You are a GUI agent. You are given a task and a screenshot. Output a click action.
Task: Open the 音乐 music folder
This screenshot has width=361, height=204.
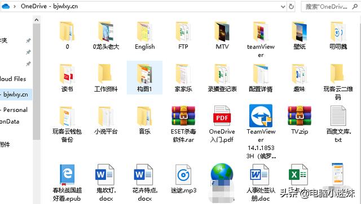tap(144, 120)
